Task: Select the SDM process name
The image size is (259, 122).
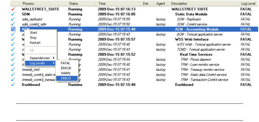Action: click(x=26, y=14)
